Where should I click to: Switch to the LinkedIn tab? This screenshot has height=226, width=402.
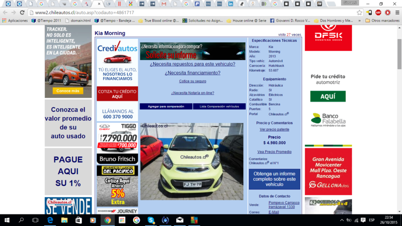pyautogui.click(x=231, y=4)
